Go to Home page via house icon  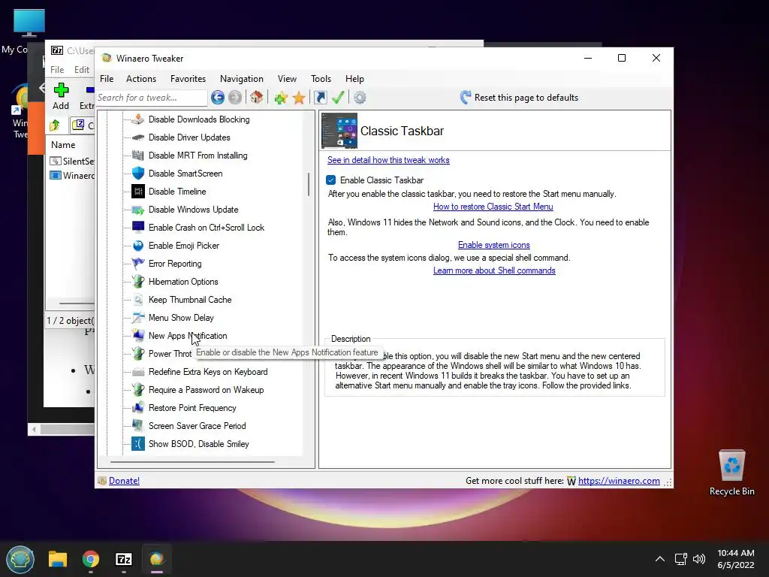pos(257,97)
